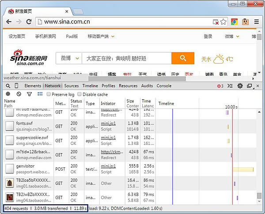This screenshot has height=214, width=265.
Task: Click the Pad版 link
Action: tap(72, 36)
